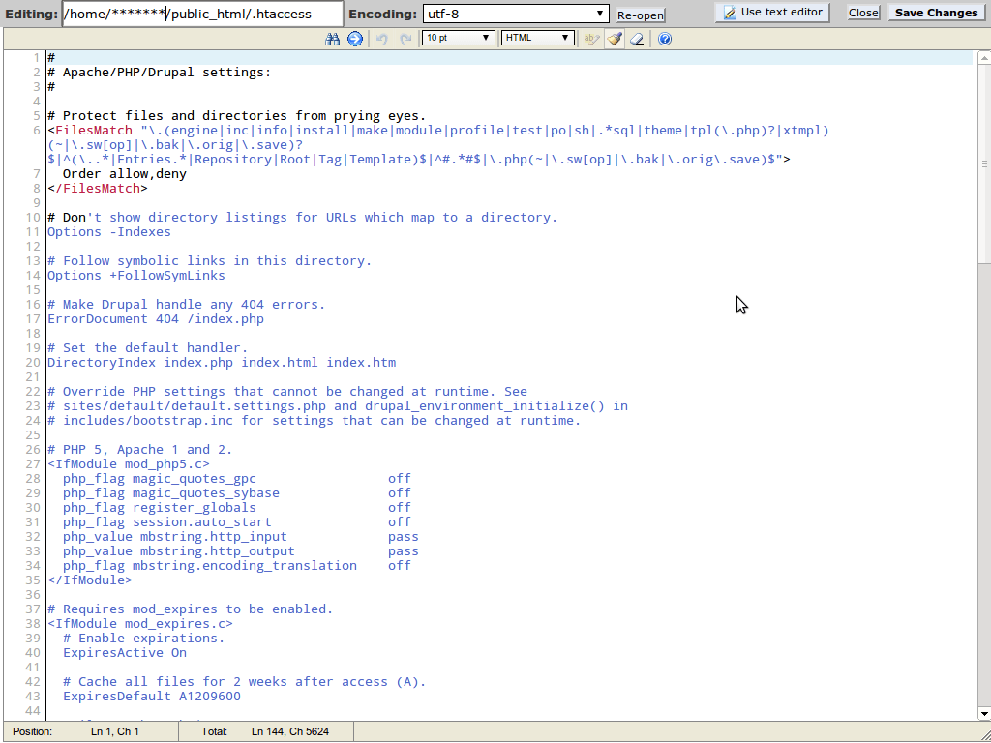Viewport: 991px width, 743px height.
Task: Click the vertical scrollbar down arrow
Action: pyautogui.click(x=983, y=714)
